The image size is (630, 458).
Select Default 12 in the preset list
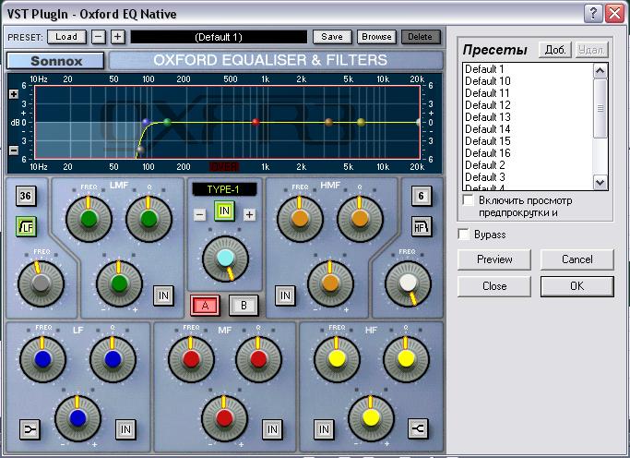click(x=528, y=105)
